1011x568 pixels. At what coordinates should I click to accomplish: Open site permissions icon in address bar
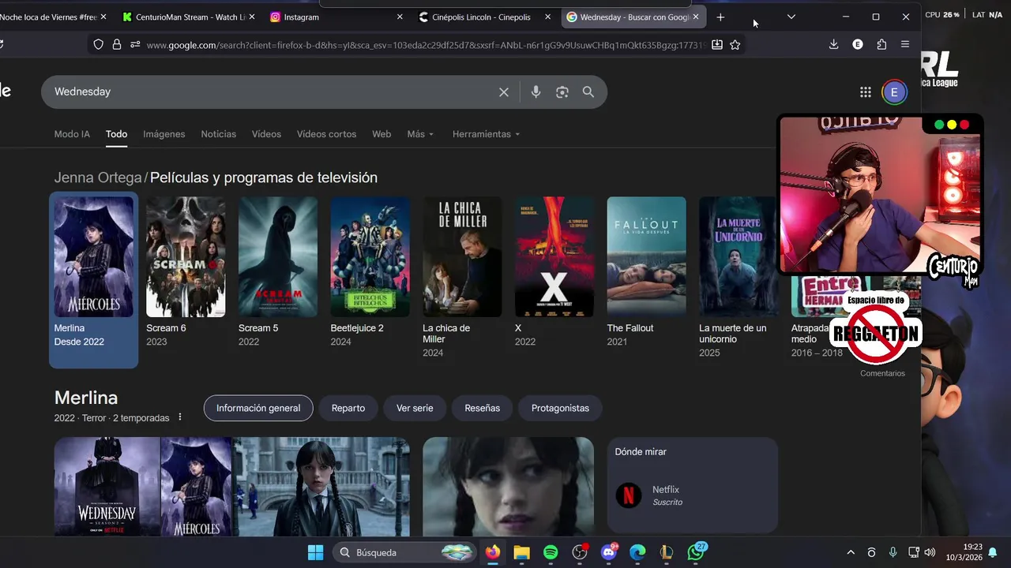tap(135, 45)
